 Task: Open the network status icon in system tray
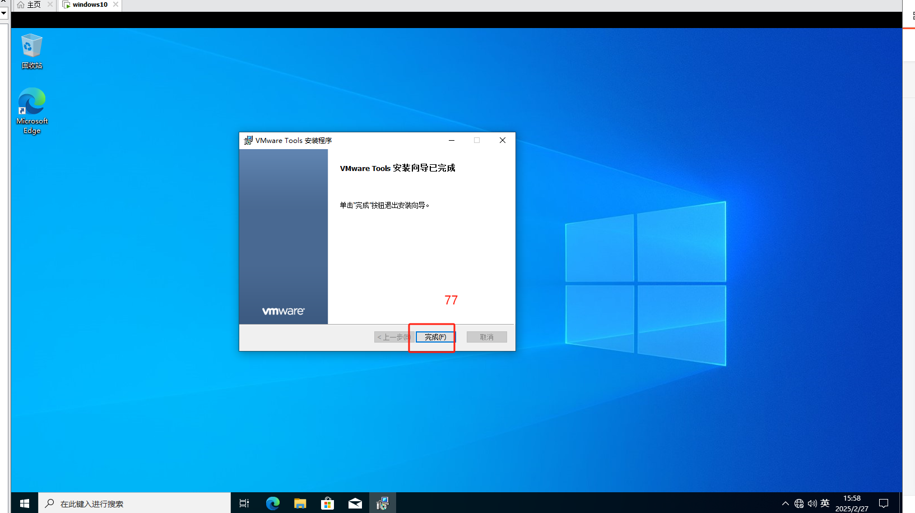pos(799,503)
